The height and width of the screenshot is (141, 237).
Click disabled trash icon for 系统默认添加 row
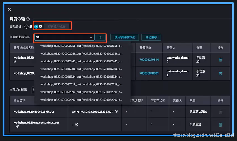coord(220,112)
